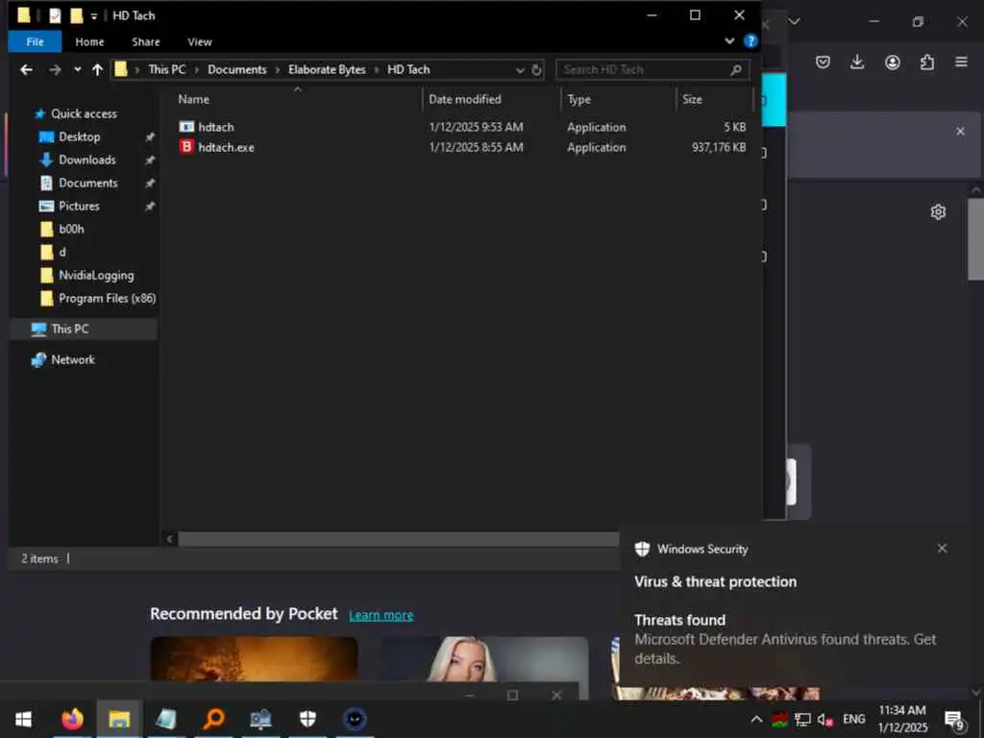Click the red B icon of hdtach.exe
The width and height of the screenshot is (984, 738).
[x=186, y=147]
